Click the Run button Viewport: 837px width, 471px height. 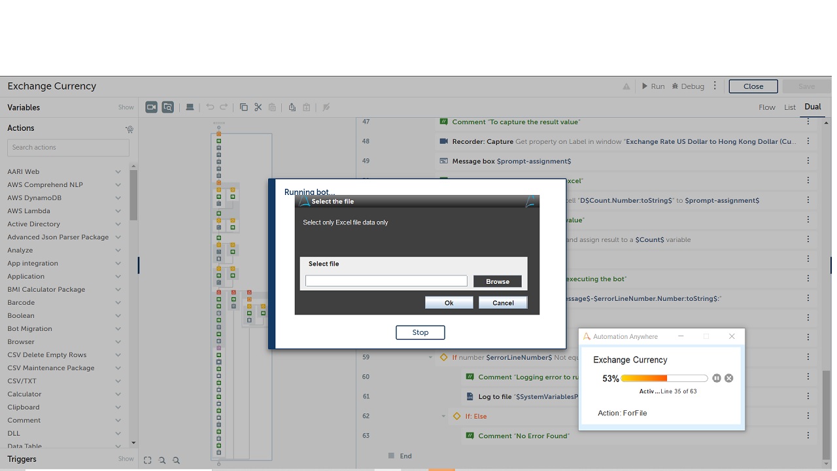653,86
